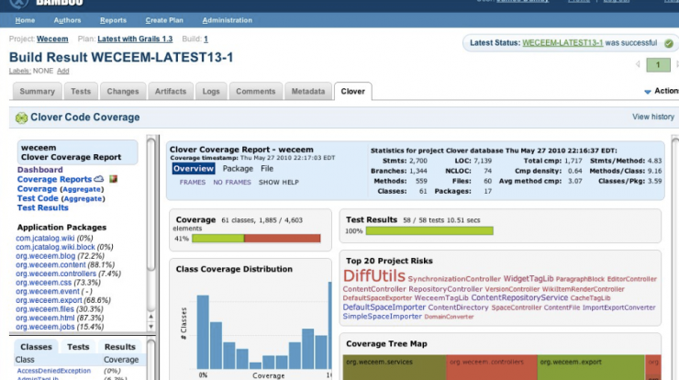Click WidgetTagLib in project risks

(529, 279)
